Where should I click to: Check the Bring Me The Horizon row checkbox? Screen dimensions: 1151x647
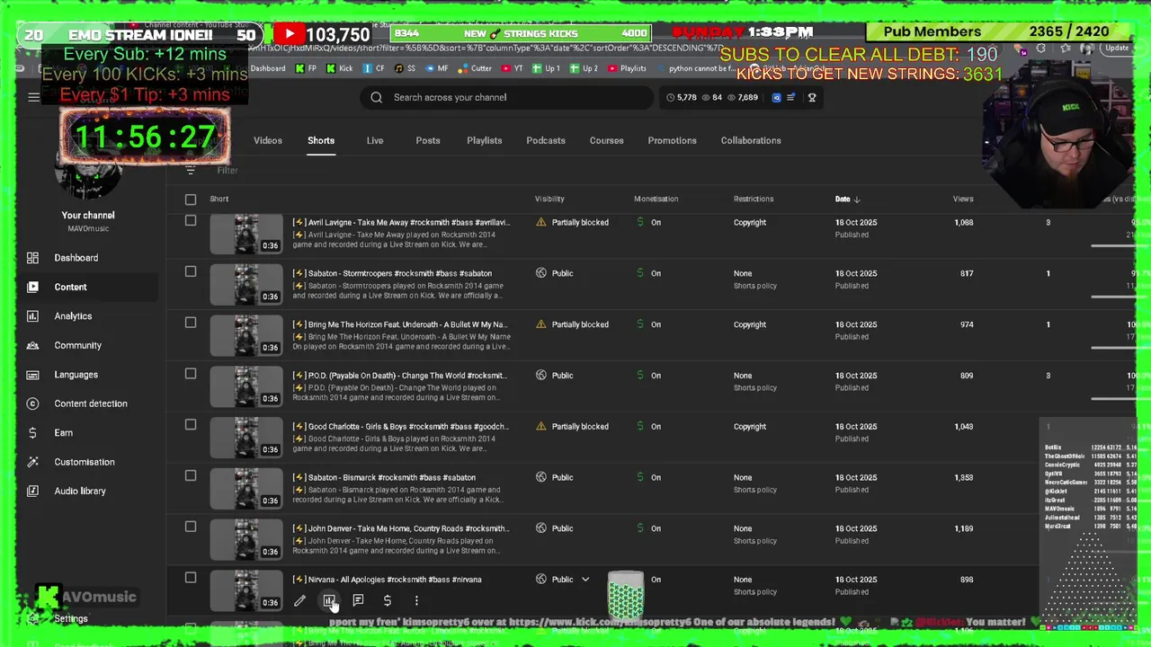pos(190,323)
